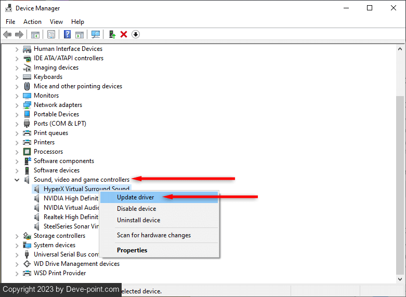Click the Back arrow toolbar icon
406x297 pixels.
click(x=7, y=34)
